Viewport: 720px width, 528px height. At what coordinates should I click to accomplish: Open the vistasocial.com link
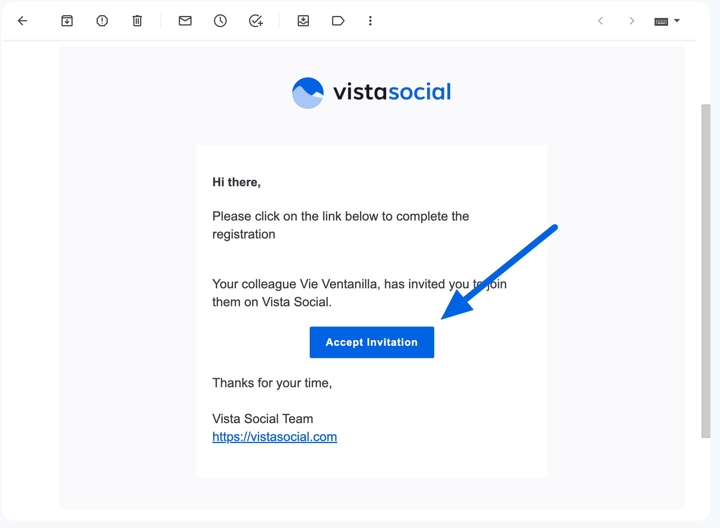274,437
